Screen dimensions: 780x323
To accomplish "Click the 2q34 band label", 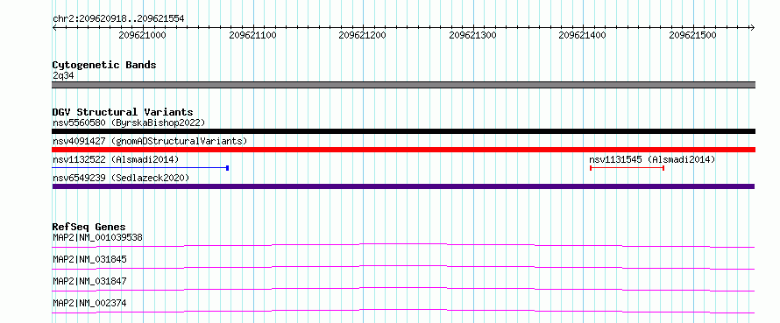I will 63,75.
